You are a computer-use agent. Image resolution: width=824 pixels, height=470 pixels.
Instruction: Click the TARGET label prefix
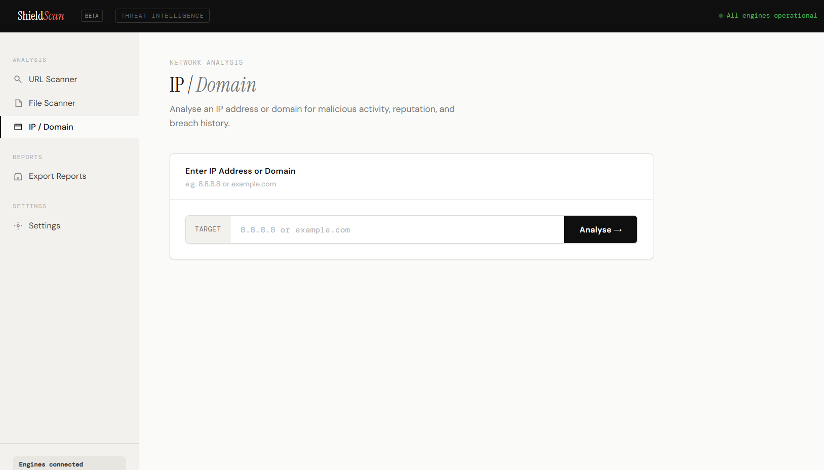click(x=208, y=229)
